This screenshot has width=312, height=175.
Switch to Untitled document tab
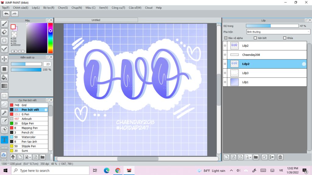[96, 20]
